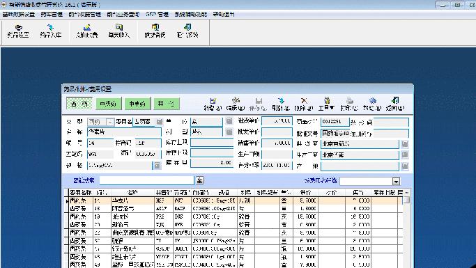Launch the 前台收费 toolbar icon
476x268 pixels.
pos(86,31)
